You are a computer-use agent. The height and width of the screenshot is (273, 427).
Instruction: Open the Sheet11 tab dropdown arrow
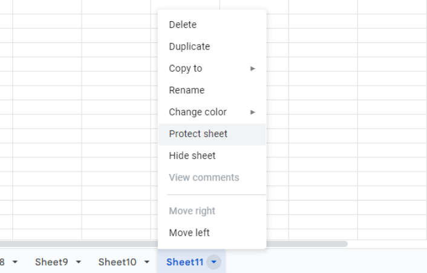[213, 262]
